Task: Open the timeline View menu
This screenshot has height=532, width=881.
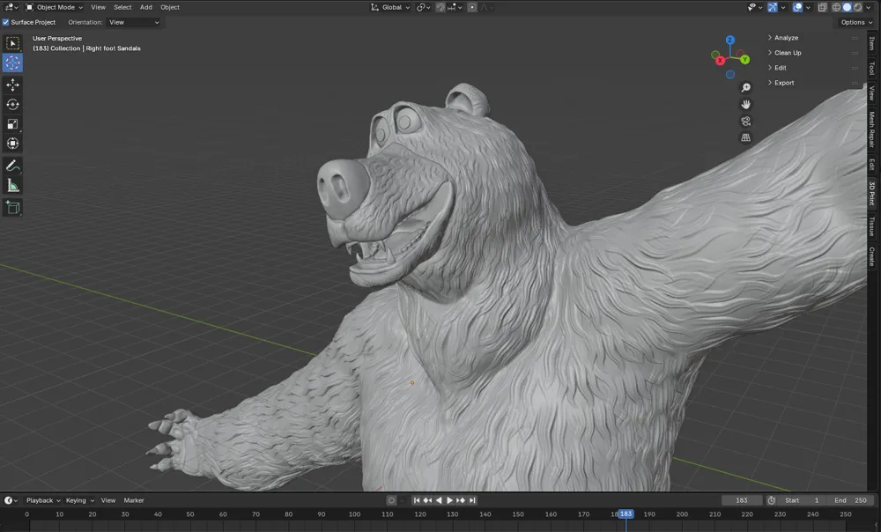Action: pyautogui.click(x=107, y=500)
